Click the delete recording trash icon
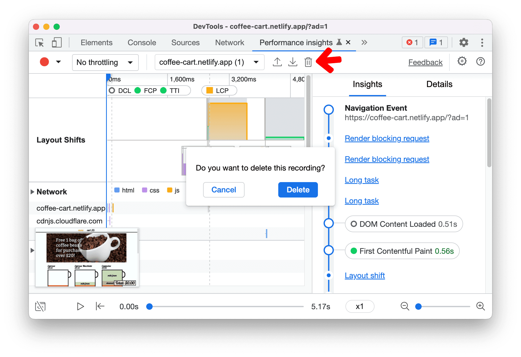Viewport: 521px width, 357px height. coord(308,62)
